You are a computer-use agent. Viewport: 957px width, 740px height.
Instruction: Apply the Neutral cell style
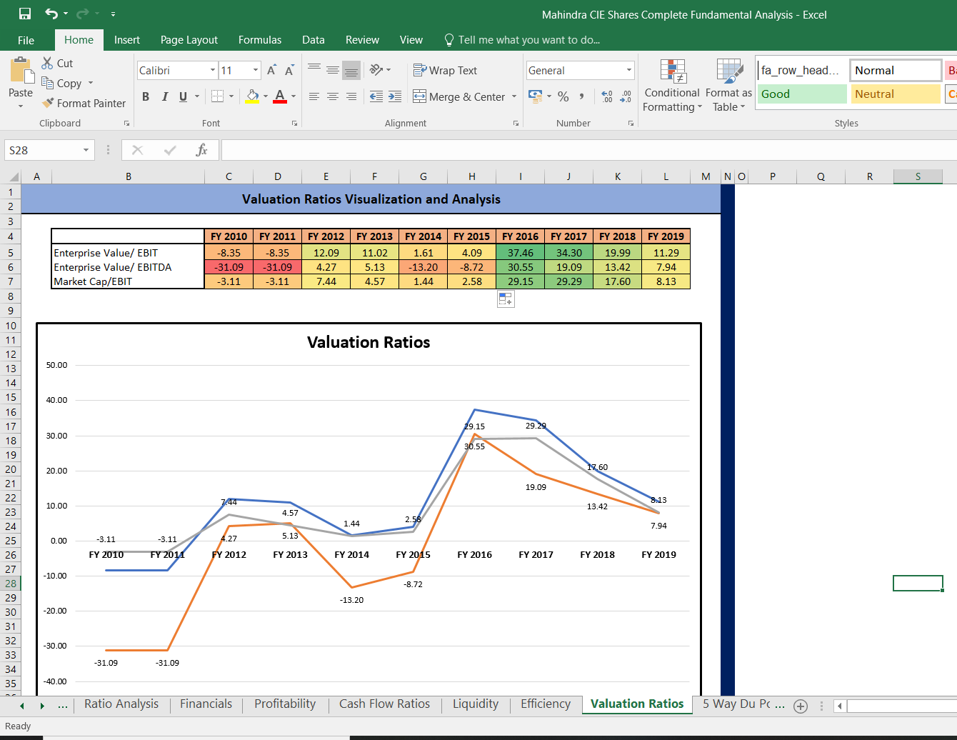(895, 94)
